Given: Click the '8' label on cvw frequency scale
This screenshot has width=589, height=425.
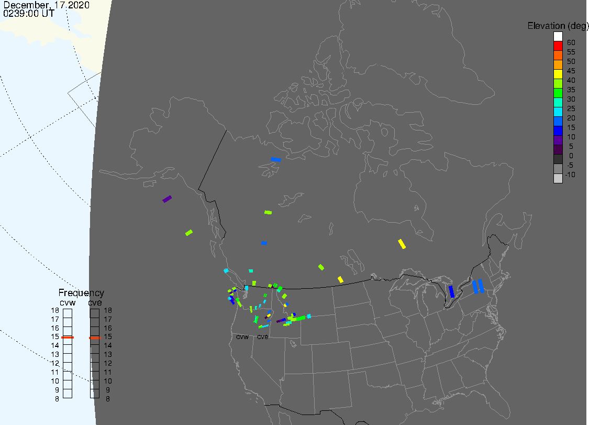Looking at the screenshot, I should tap(57, 399).
